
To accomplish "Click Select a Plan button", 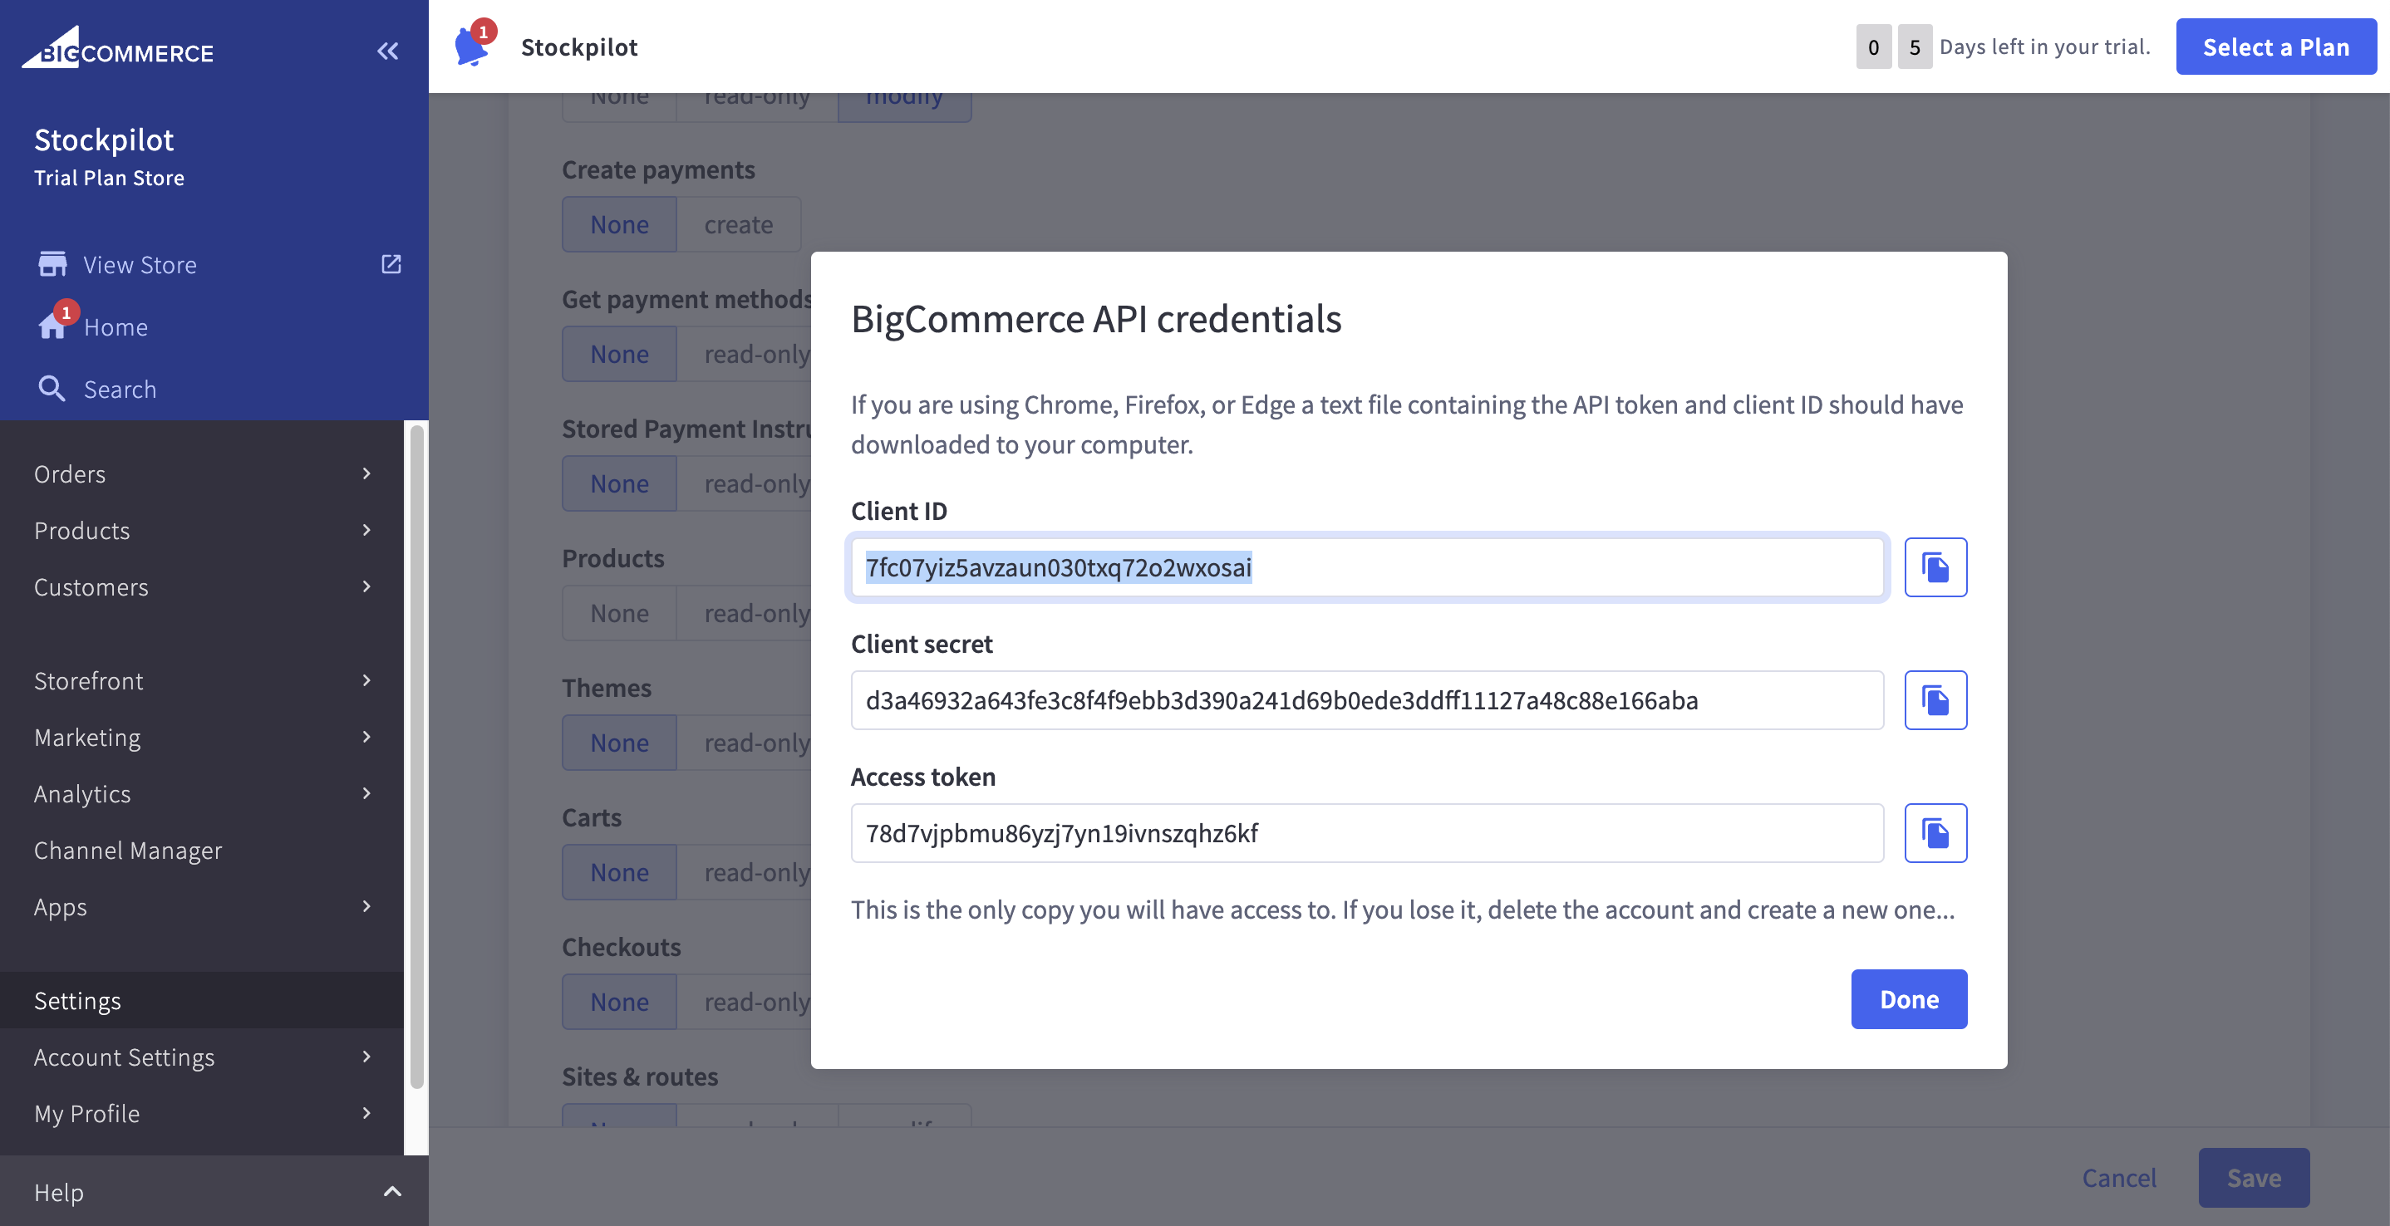I will click(x=2276, y=47).
